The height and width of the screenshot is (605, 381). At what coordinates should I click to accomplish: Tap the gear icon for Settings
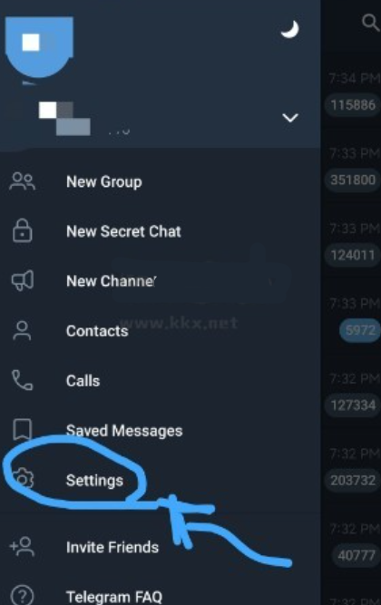click(24, 480)
